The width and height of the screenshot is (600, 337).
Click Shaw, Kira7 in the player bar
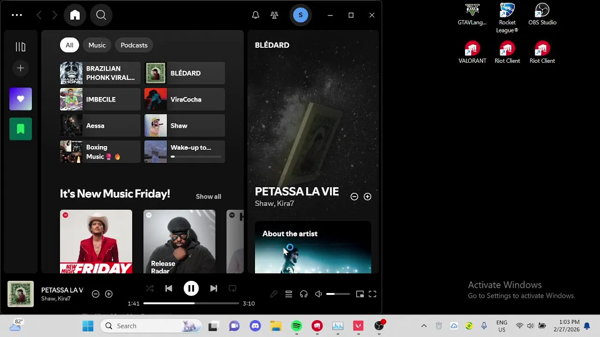tap(56, 299)
